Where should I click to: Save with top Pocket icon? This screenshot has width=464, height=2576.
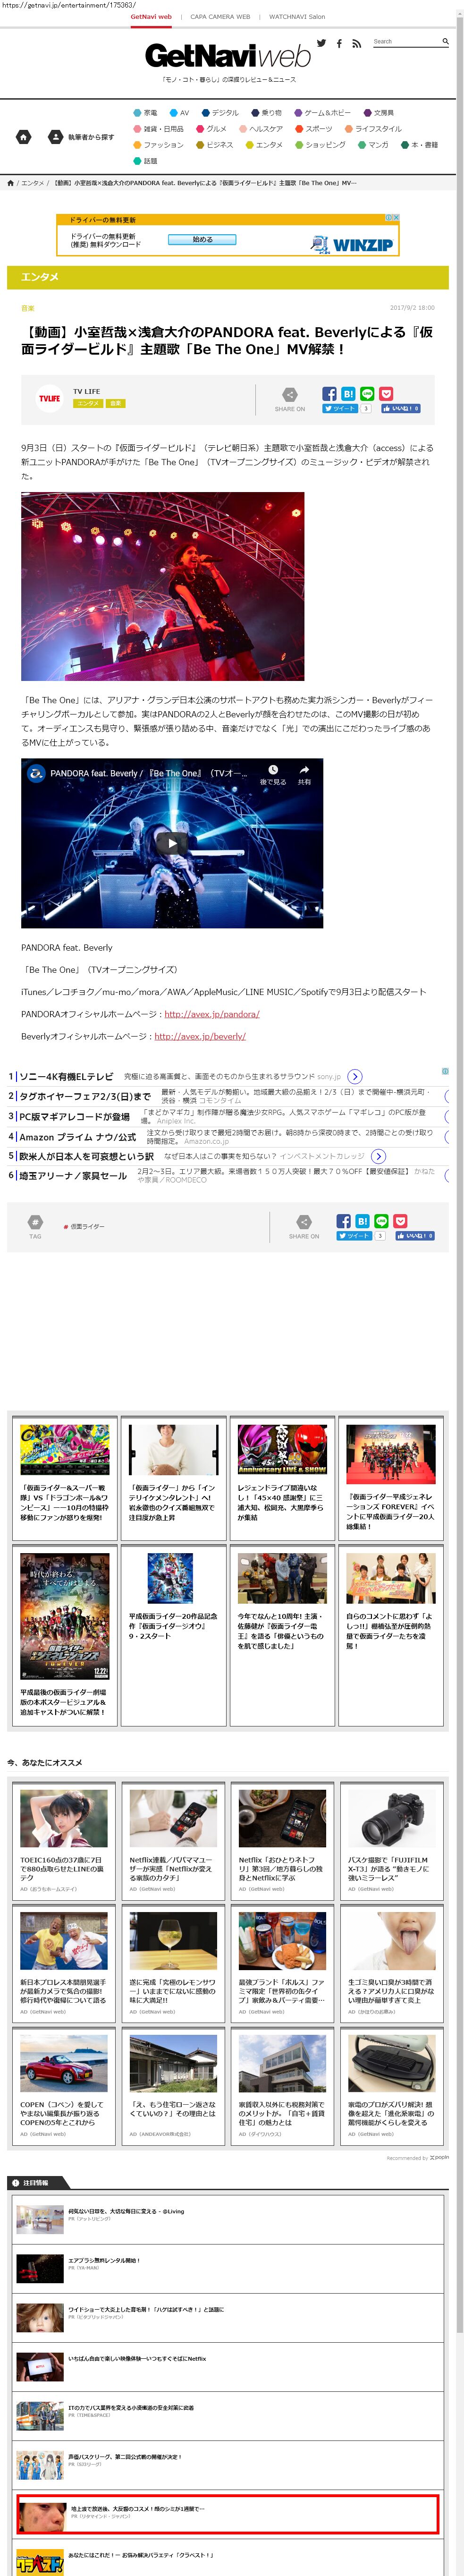(386, 394)
